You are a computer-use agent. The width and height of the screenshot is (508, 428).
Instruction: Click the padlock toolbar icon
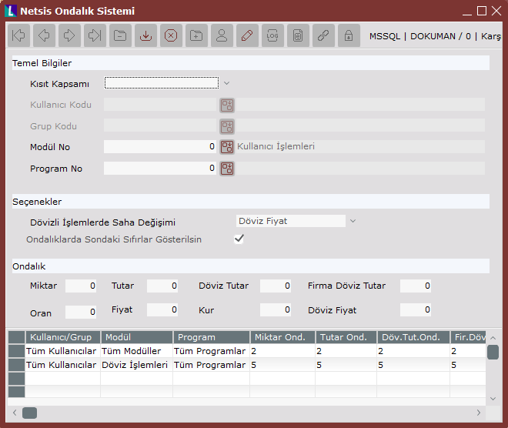click(x=349, y=35)
